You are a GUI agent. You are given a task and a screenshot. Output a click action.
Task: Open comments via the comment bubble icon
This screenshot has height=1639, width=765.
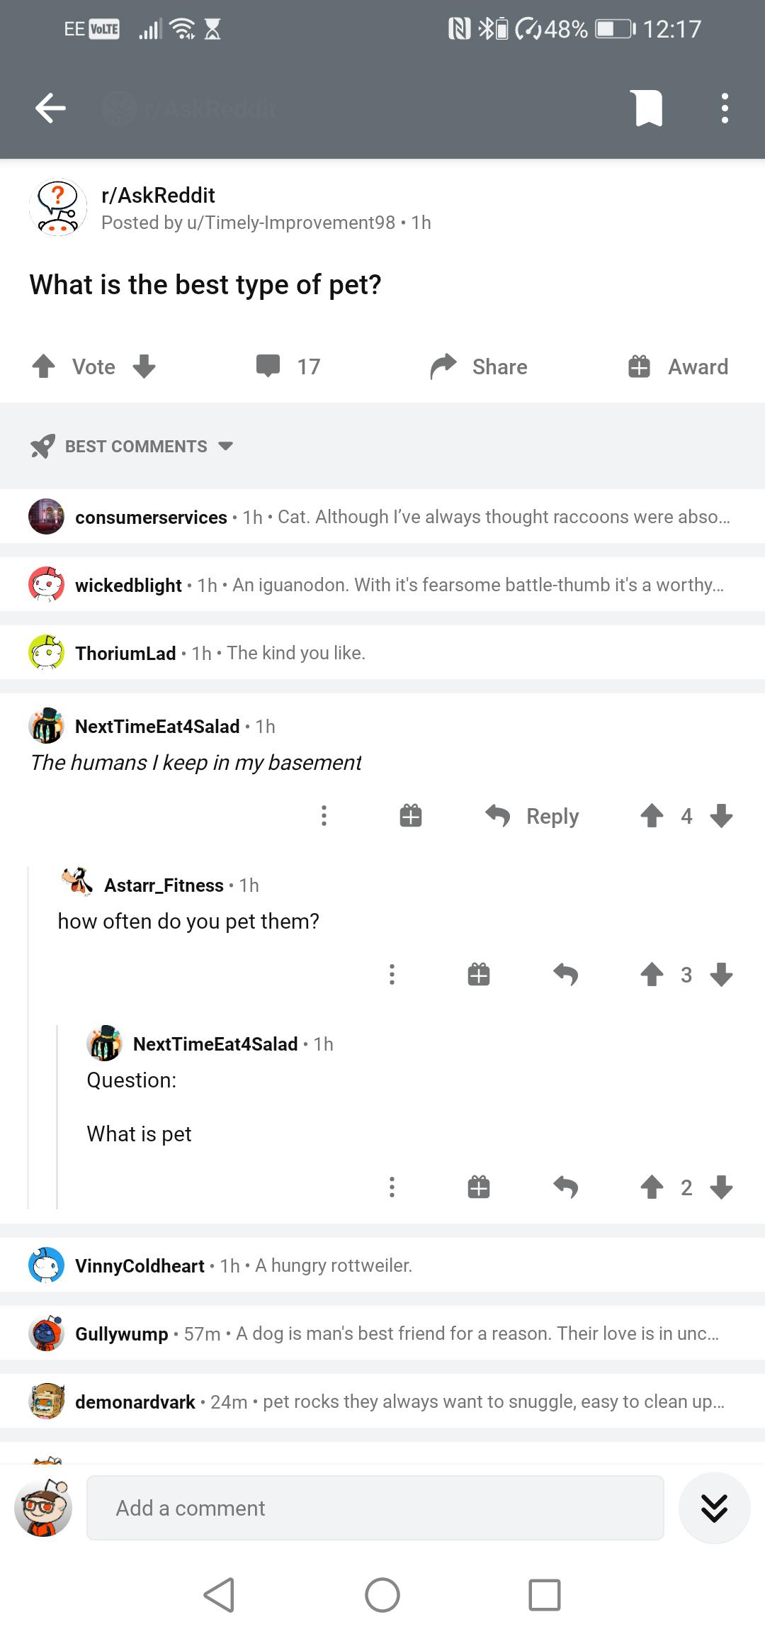[x=271, y=367]
